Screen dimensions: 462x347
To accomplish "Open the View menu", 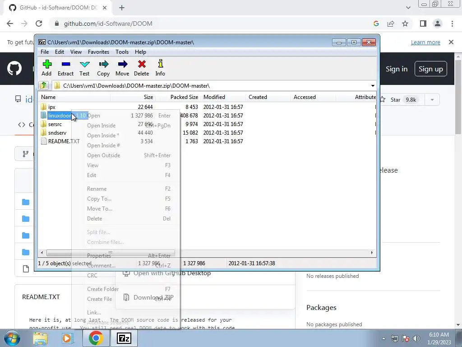I will click(x=76, y=52).
